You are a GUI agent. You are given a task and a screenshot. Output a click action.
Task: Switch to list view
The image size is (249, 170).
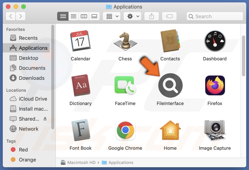coord(73,16)
